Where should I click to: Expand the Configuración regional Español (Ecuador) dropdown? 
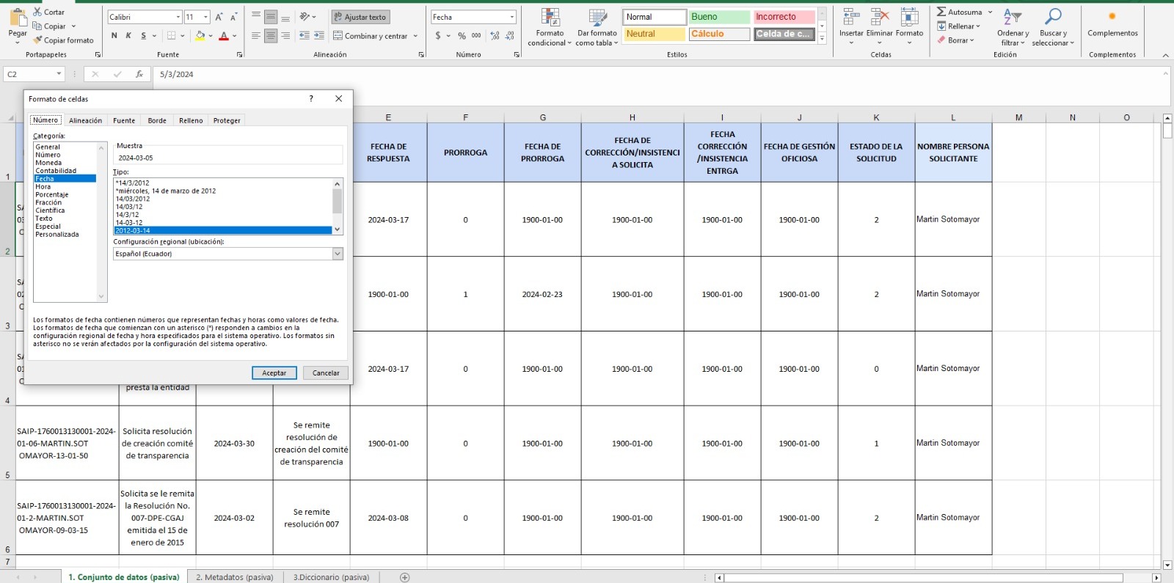click(x=338, y=254)
